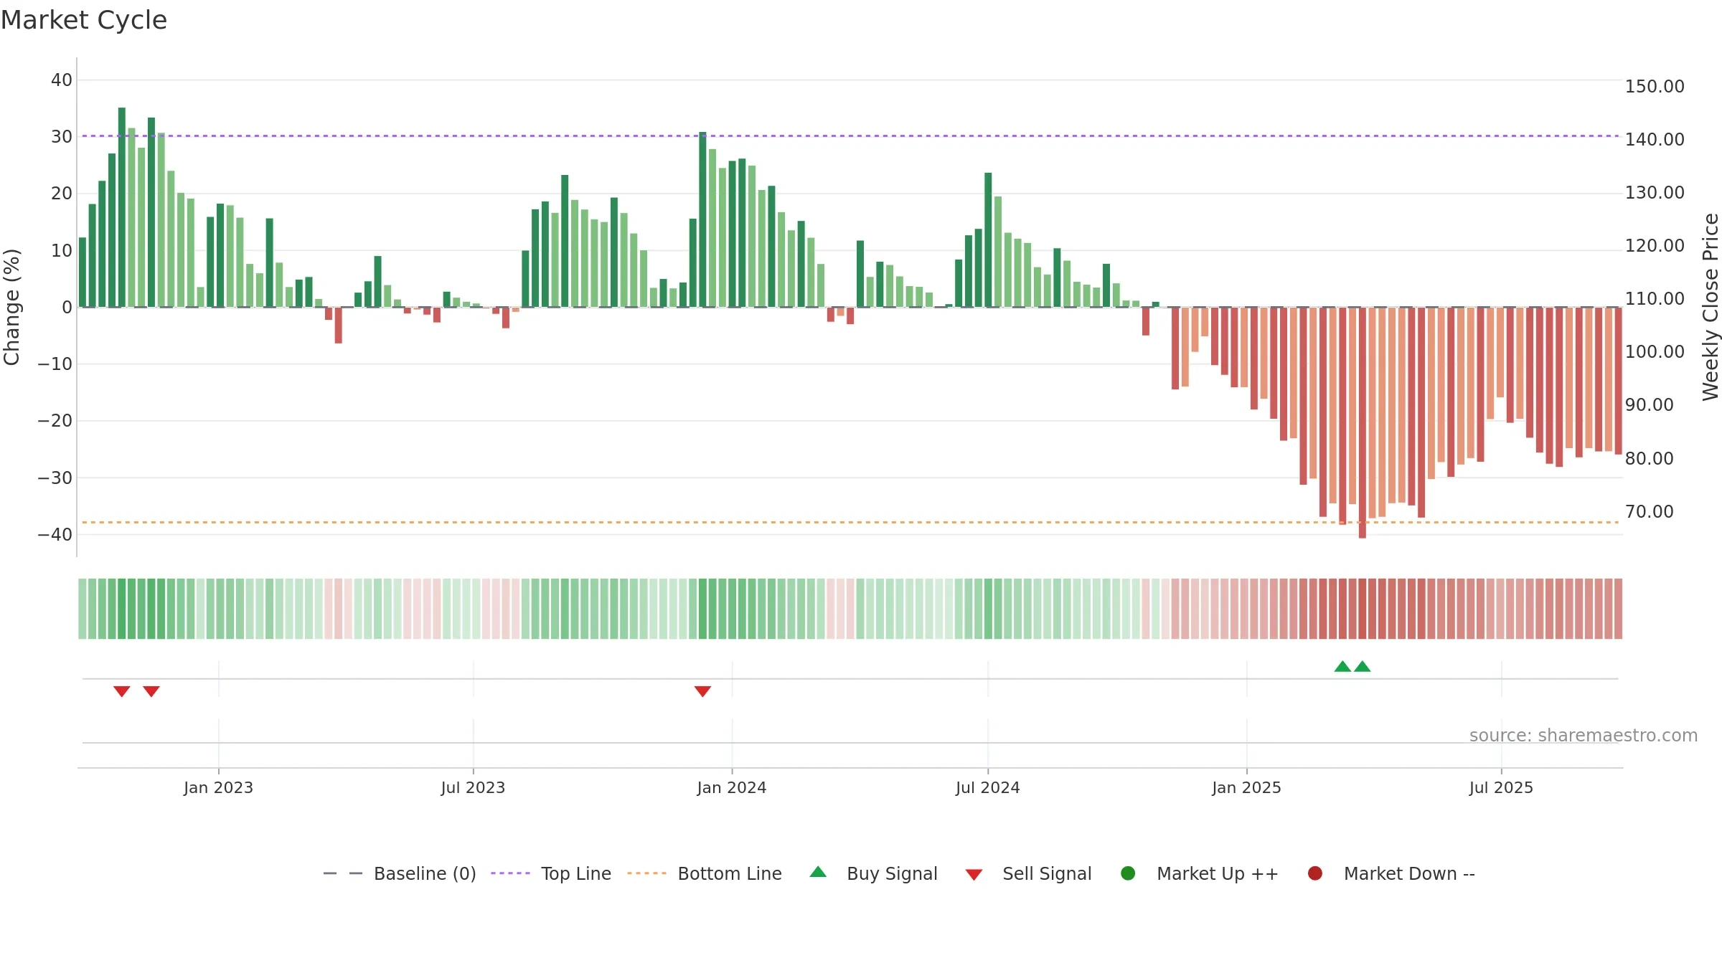
Task: Click the Buy Signal legend label
Action: [892, 873]
